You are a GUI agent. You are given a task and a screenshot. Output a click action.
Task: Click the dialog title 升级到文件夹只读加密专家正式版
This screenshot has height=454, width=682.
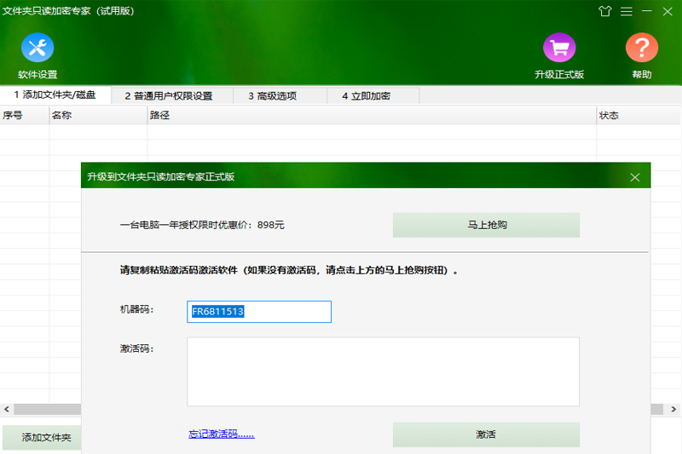[160, 176]
